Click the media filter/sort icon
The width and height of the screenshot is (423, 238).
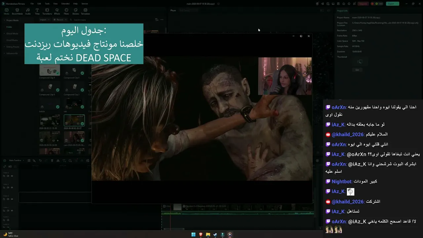[x=157, y=20]
